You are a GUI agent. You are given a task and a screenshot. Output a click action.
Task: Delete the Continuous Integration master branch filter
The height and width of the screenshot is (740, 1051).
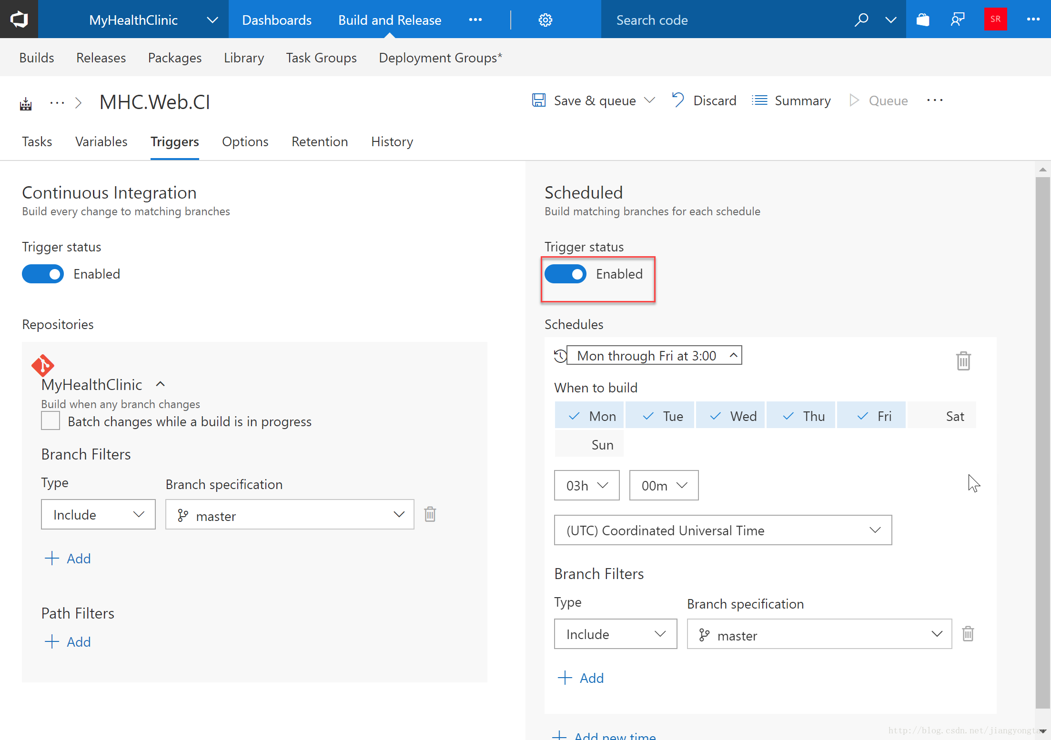tap(430, 514)
